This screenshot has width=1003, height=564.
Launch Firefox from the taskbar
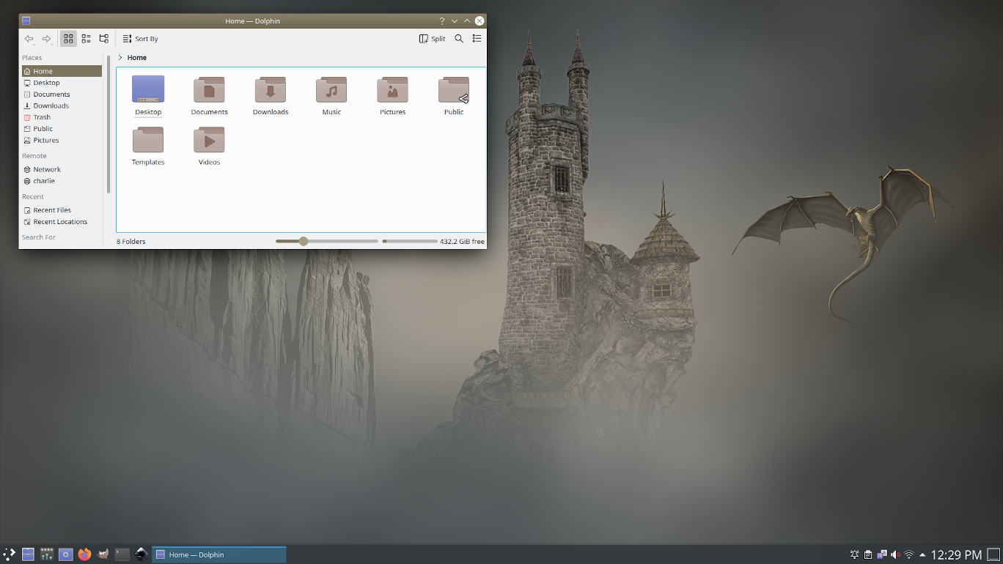[x=84, y=554]
